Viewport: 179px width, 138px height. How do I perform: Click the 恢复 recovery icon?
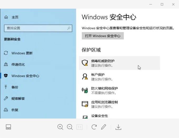pyautogui.click(x=6, y=110)
